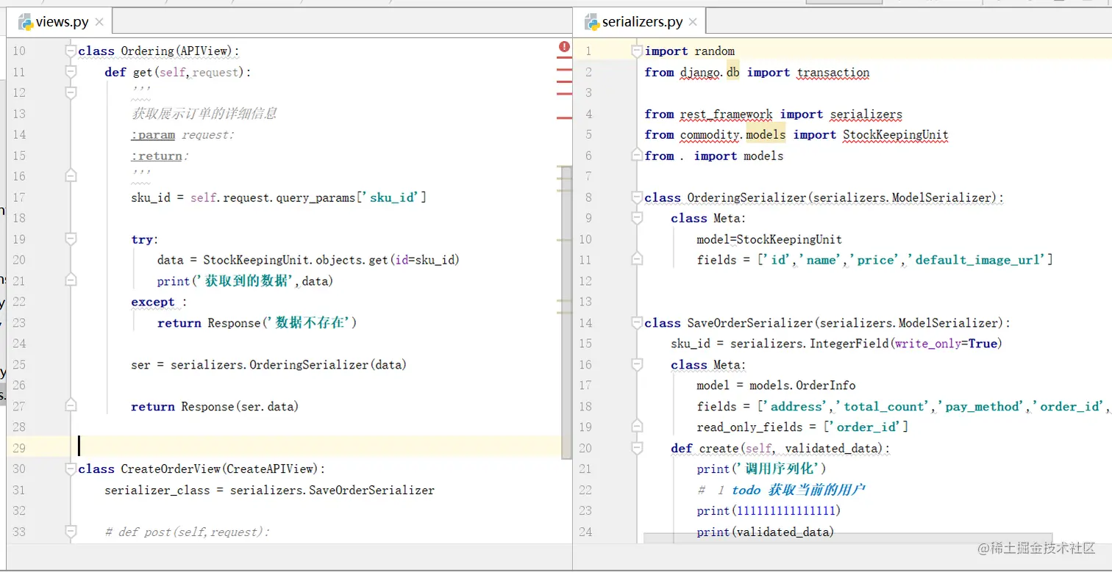This screenshot has height=572, width=1112.
Task: Click import fold end marker at serializers.py line 6
Action: coord(637,155)
